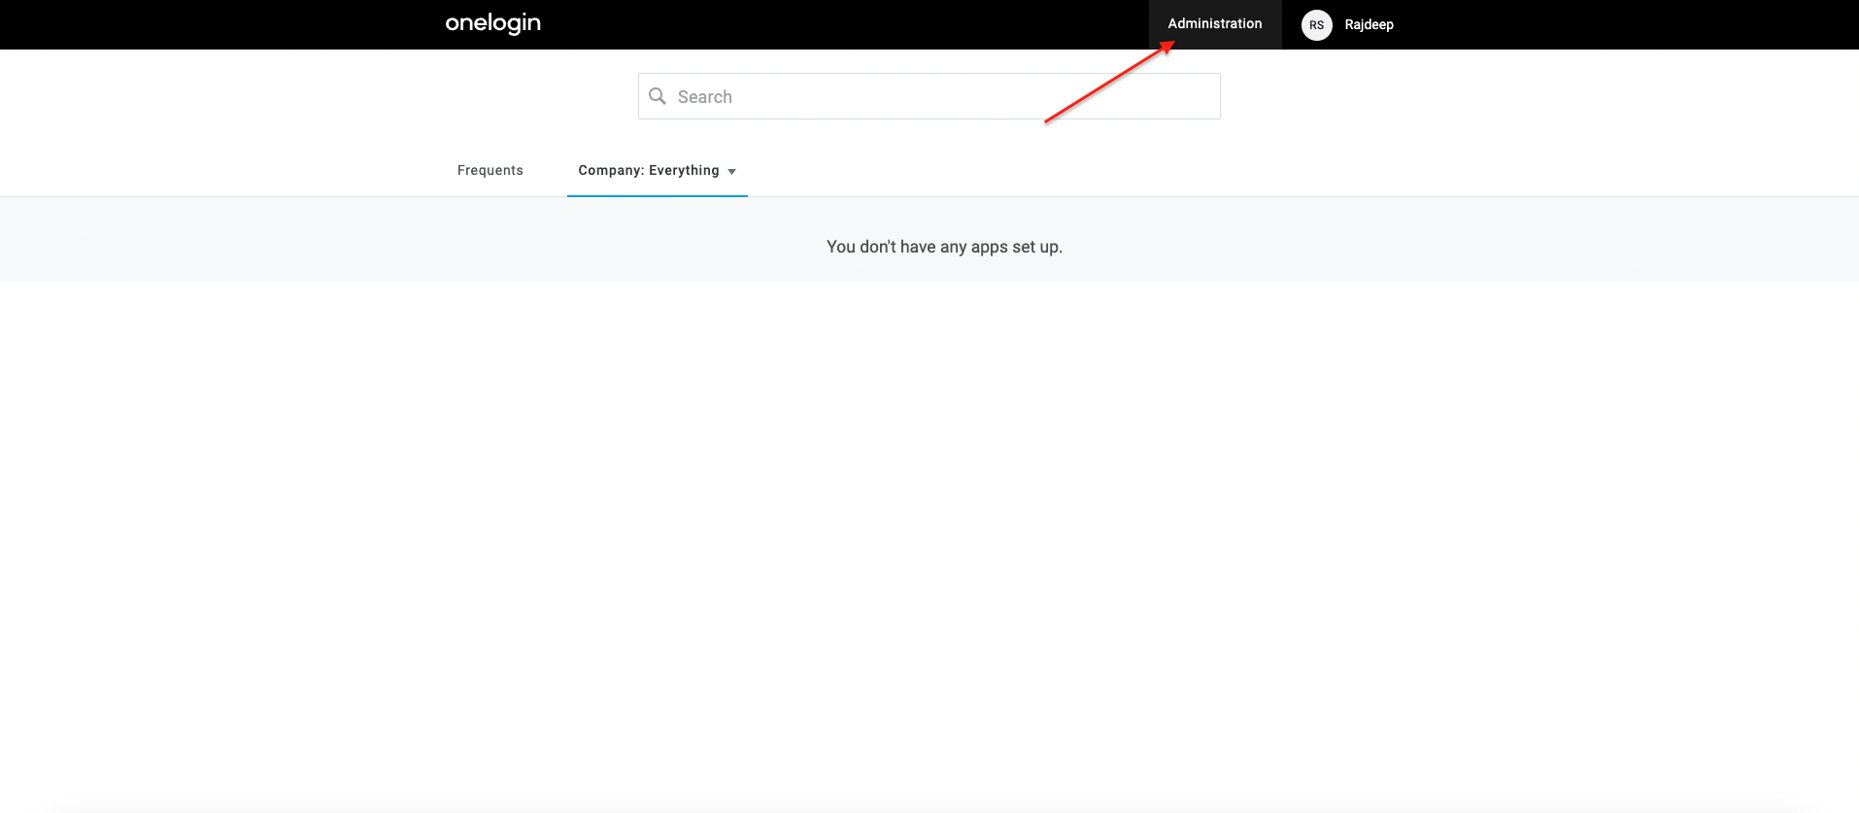Click the "Rajdeep" username text
This screenshot has height=813, width=1859.
coord(1369,25)
